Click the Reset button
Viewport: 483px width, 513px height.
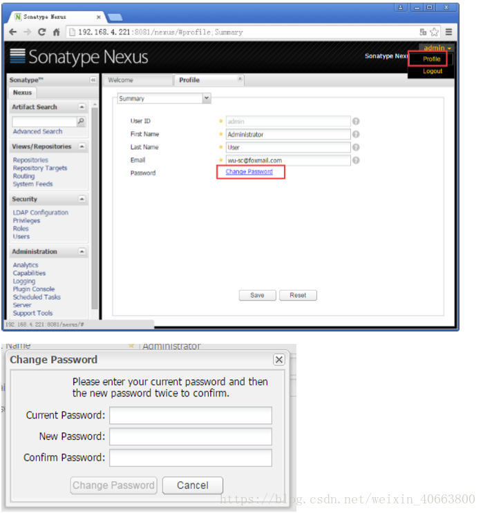pos(298,295)
